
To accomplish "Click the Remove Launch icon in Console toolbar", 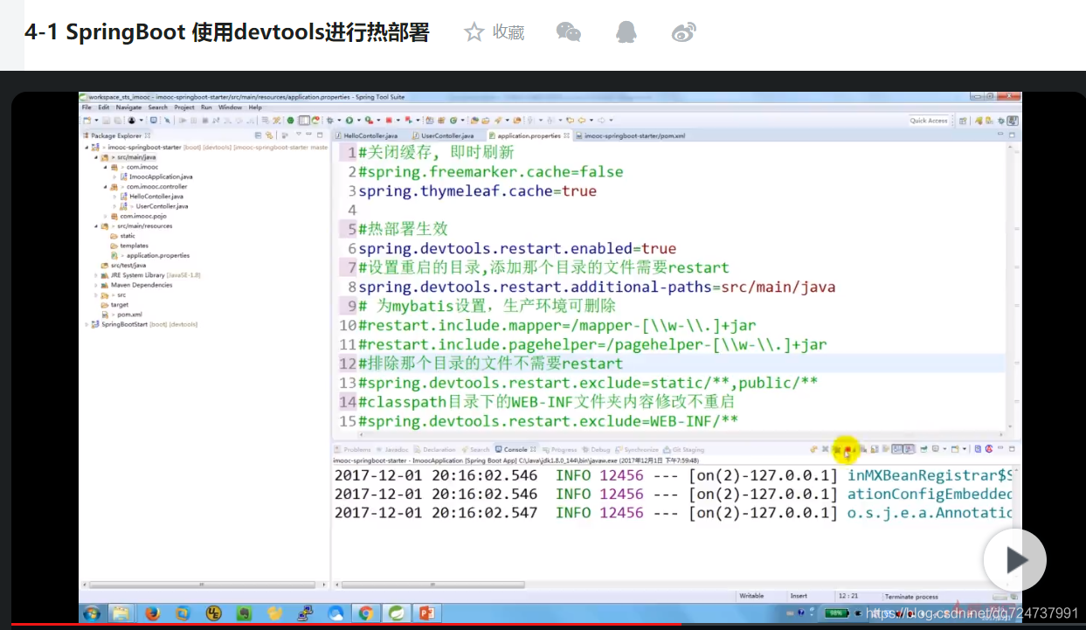I will (825, 449).
